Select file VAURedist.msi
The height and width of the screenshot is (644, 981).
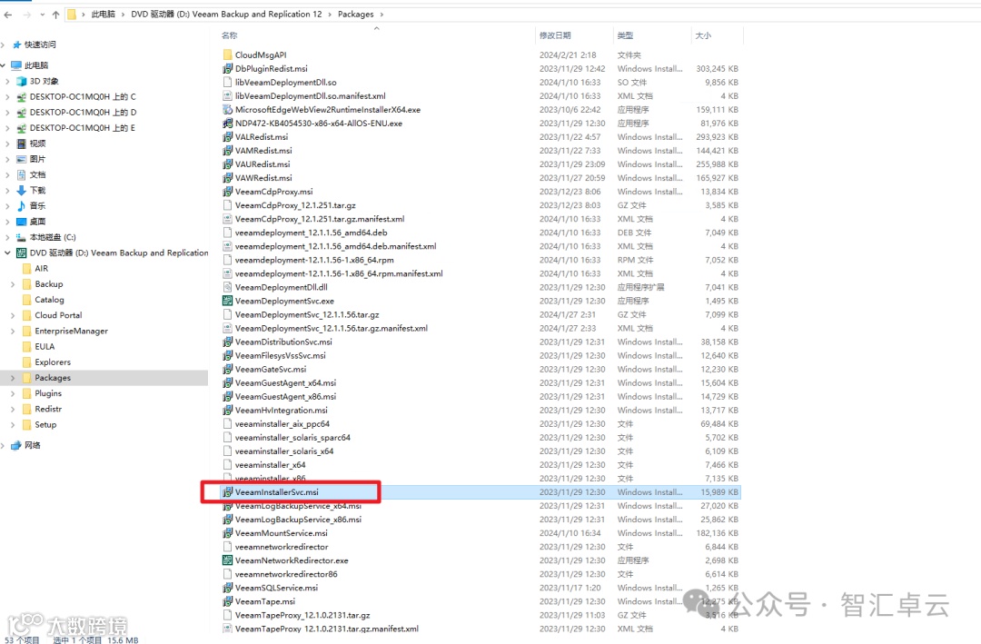click(x=263, y=164)
